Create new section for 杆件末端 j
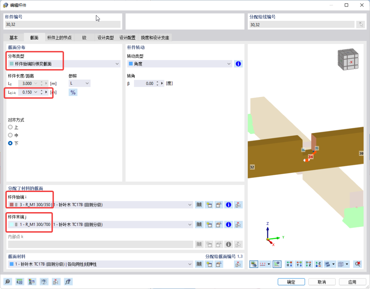 [209, 224]
